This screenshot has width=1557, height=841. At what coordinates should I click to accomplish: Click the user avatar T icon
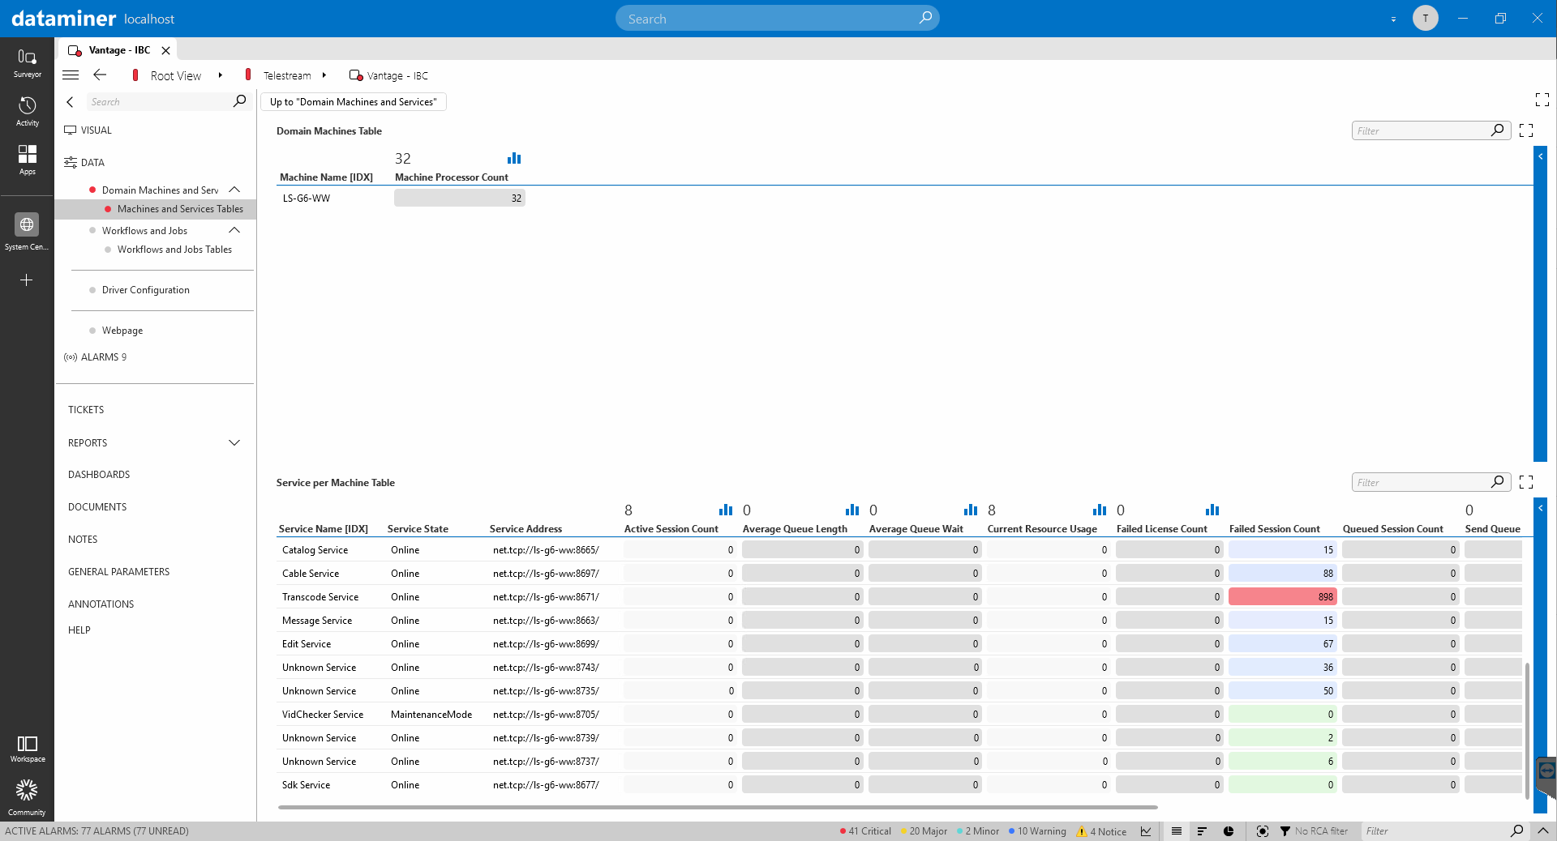[x=1425, y=18]
